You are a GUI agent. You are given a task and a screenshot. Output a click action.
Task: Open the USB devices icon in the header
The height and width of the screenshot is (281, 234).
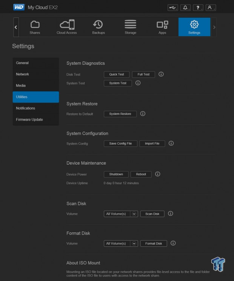pos(172,8)
